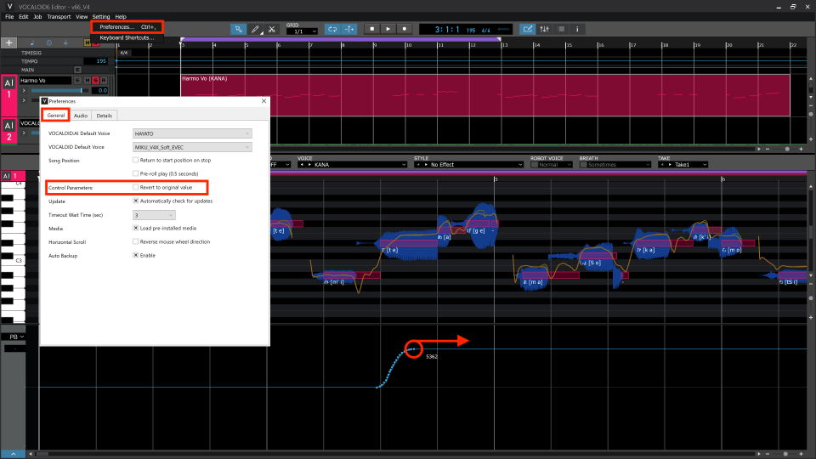Open the VOICE KANA dropdown
816x459 pixels.
352,164
